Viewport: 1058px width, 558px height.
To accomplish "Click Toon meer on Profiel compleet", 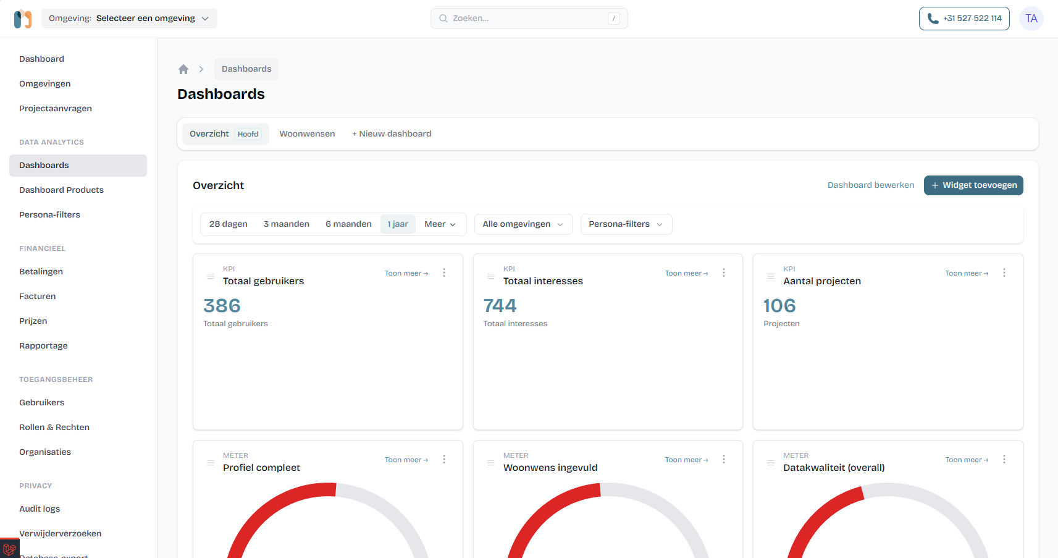I will pyautogui.click(x=406, y=460).
